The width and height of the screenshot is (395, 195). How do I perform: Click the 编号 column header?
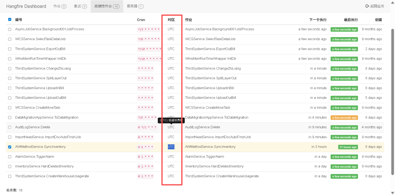[19, 20]
